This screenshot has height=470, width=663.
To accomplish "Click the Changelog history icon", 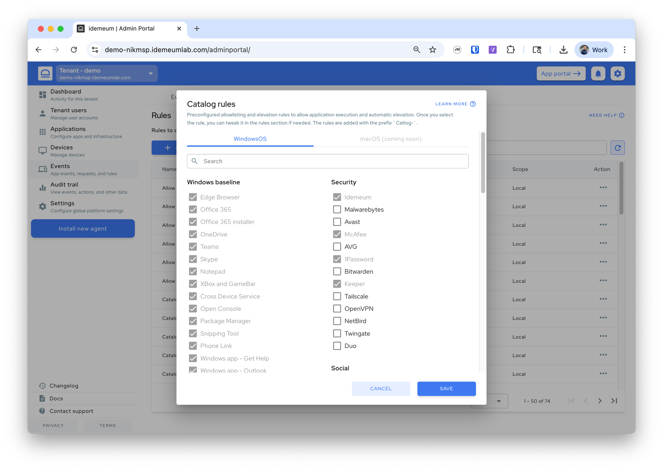I will click(42, 386).
